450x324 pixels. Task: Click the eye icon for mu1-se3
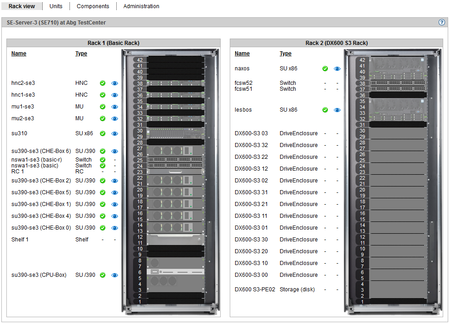(x=115, y=107)
